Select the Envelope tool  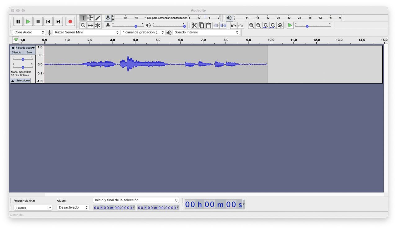point(90,18)
